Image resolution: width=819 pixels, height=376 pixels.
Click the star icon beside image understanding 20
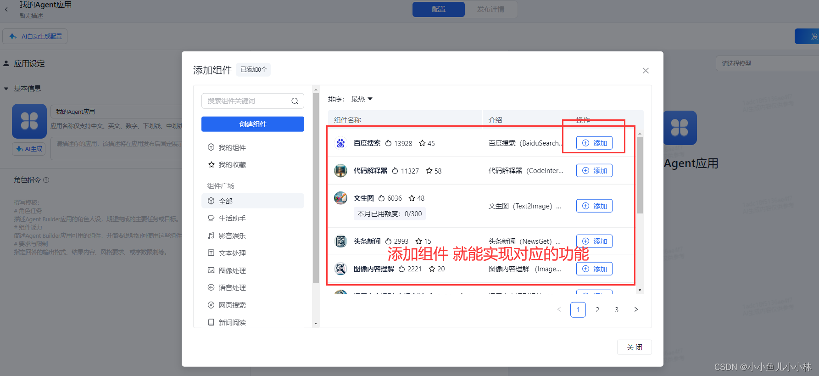pos(432,269)
